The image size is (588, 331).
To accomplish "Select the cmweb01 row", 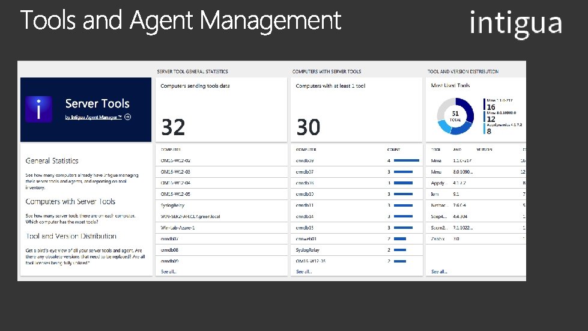I will [x=356, y=238].
